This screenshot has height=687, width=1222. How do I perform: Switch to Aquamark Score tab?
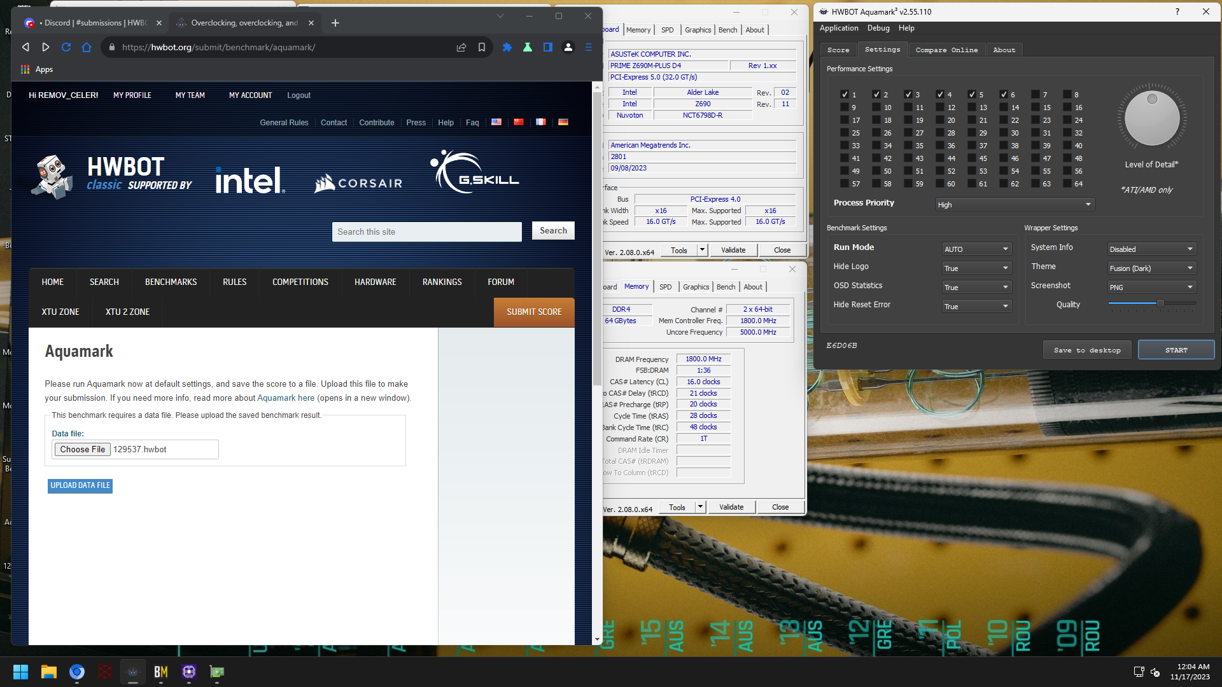pyautogui.click(x=838, y=50)
